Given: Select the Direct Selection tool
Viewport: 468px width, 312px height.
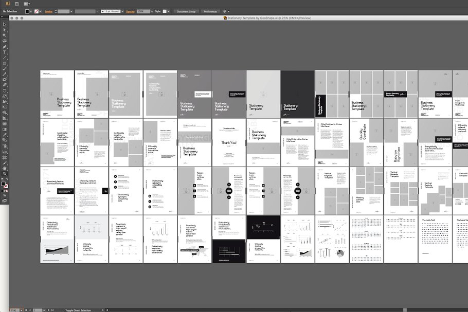Looking at the screenshot, I should (4, 29).
